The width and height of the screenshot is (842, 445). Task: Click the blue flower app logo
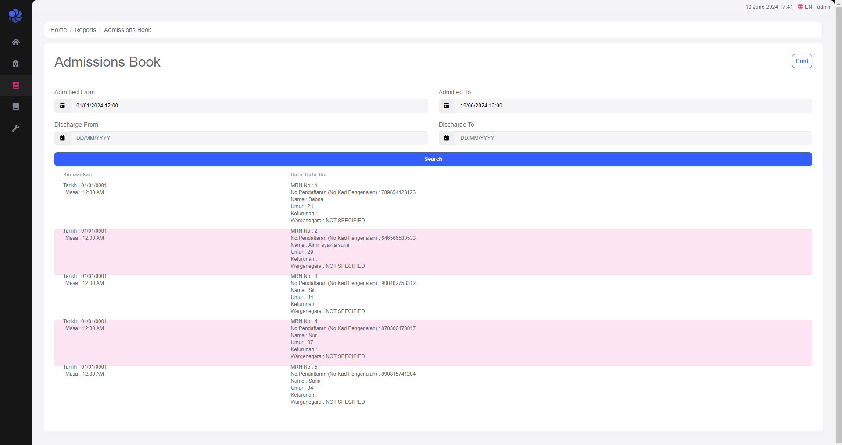pos(15,16)
